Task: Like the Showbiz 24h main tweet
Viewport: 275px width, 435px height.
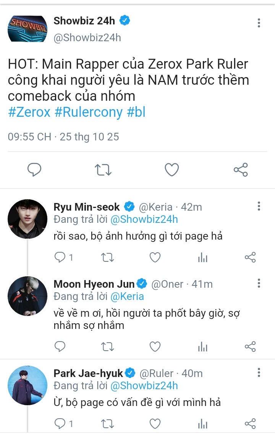Action: point(171,169)
